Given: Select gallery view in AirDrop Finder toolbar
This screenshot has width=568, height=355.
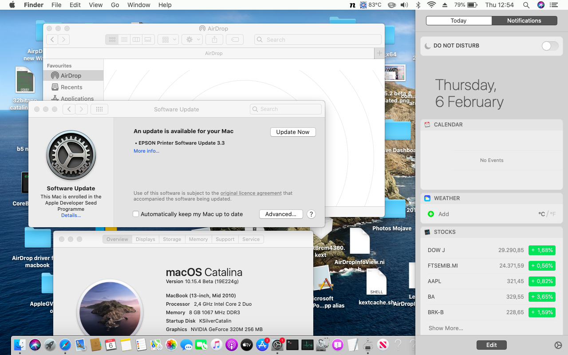Looking at the screenshot, I should coord(148,39).
